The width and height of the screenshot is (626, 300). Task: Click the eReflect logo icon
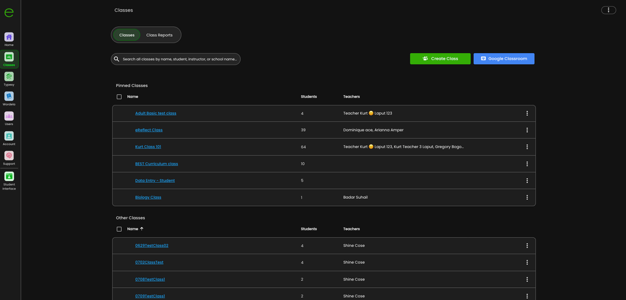point(9,12)
